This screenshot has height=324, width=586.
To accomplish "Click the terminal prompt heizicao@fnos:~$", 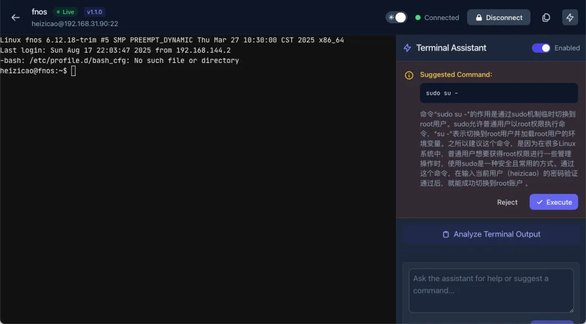I will [x=34, y=71].
